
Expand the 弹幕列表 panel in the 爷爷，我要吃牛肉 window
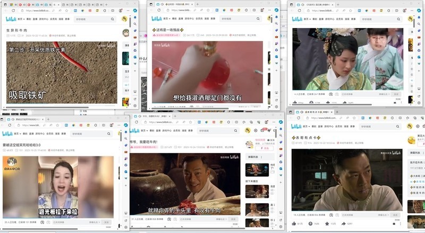coord(260,157)
